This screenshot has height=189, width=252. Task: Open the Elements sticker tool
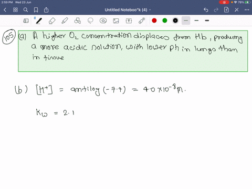click(x=103, y=21)
